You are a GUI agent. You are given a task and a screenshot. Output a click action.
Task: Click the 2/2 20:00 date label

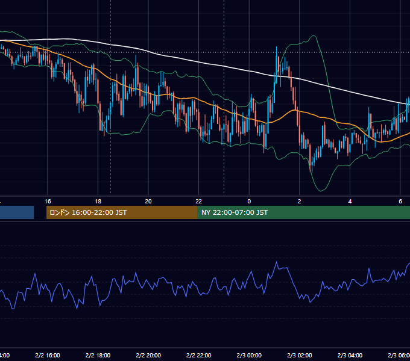pyautogui.click(x=148, y=355)
